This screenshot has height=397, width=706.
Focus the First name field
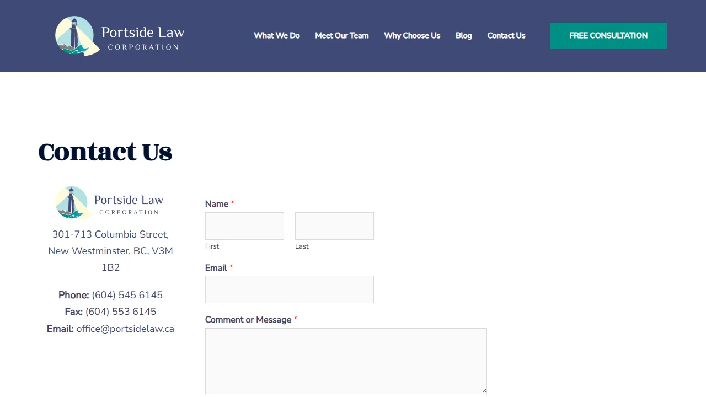coord(244,226)
